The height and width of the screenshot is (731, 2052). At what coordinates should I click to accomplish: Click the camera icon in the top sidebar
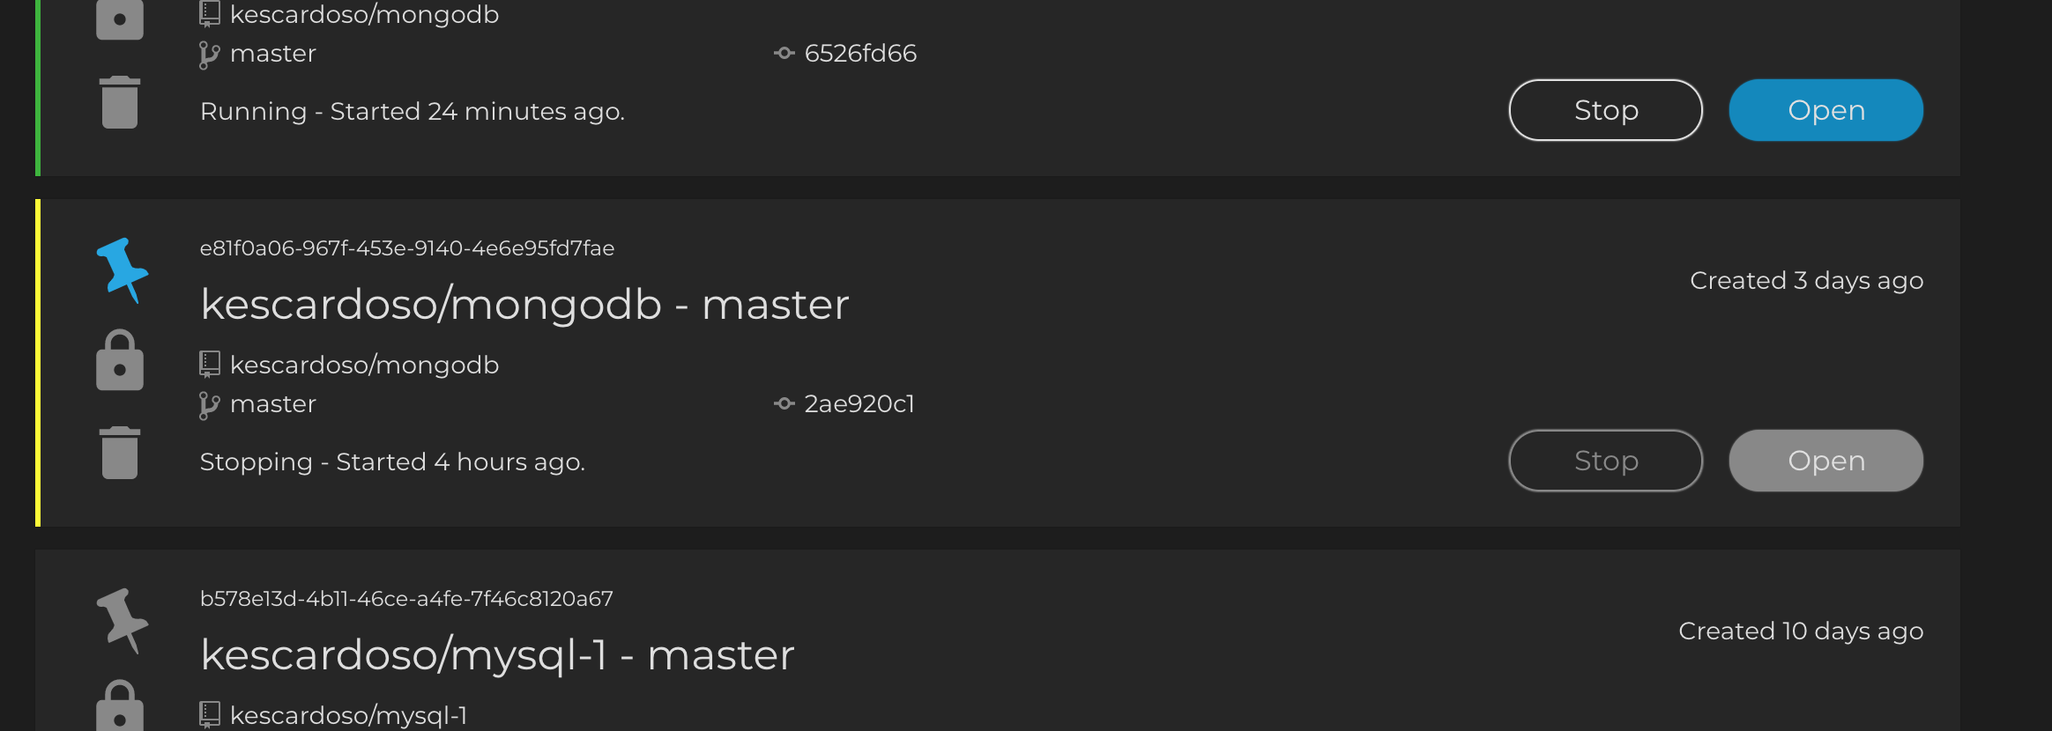tap(120, 19)
